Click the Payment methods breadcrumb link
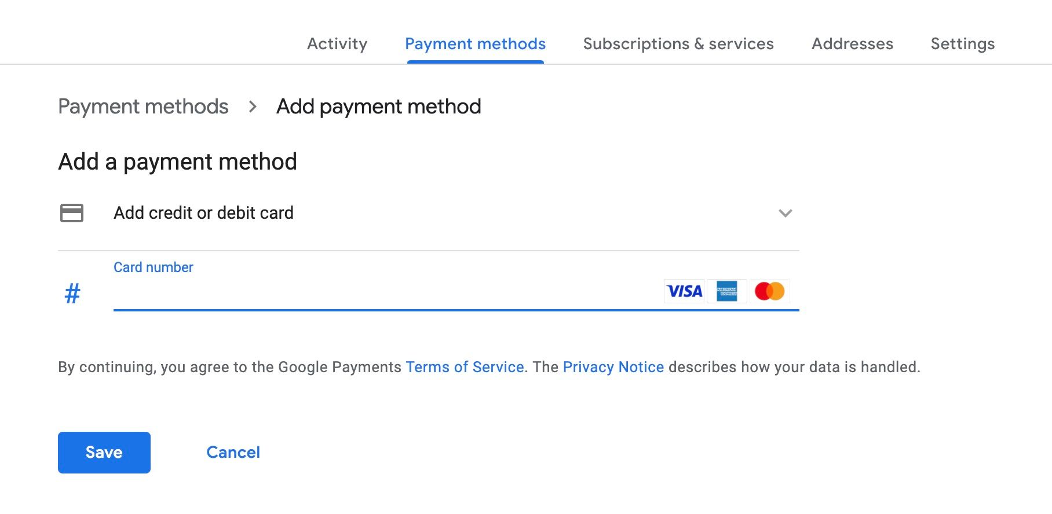This screenshot has width=1052, height=514. pos(144,107)
